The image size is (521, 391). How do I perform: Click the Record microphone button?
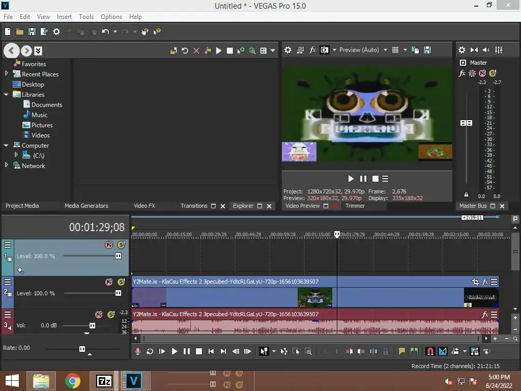[137, 351]
